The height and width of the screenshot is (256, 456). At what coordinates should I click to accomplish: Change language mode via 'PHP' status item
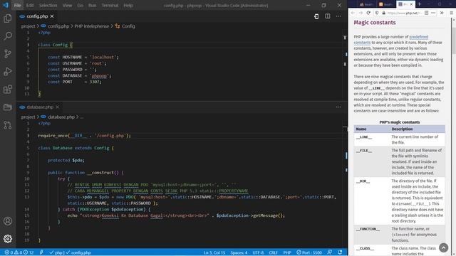287,252
